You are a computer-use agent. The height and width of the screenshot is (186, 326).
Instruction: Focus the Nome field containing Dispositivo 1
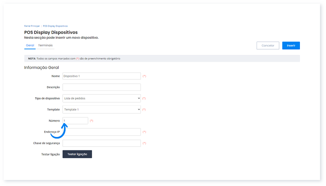pos(101,76)
